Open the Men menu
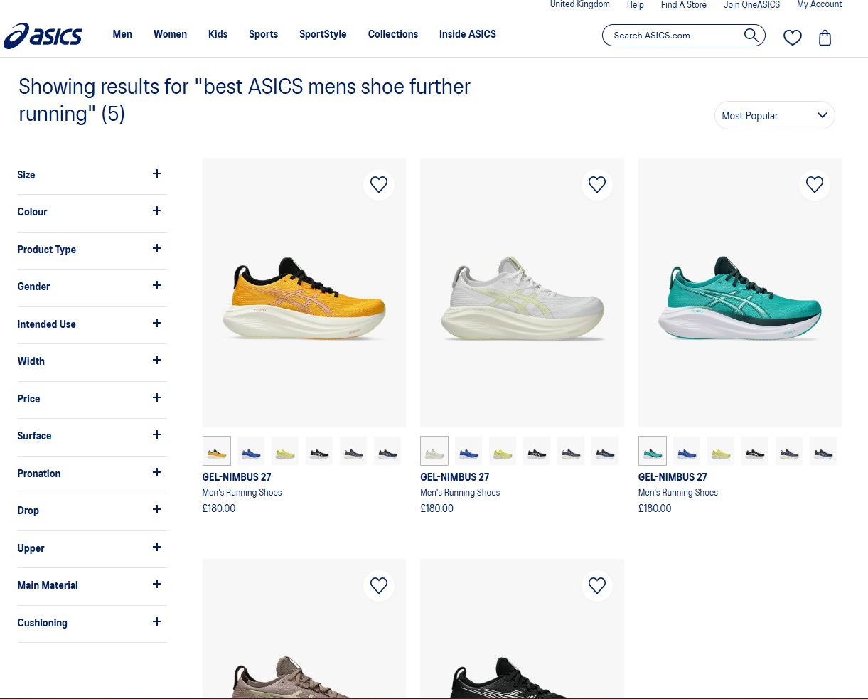This screenshot has height=699, width=868. [x=122, y=34]
